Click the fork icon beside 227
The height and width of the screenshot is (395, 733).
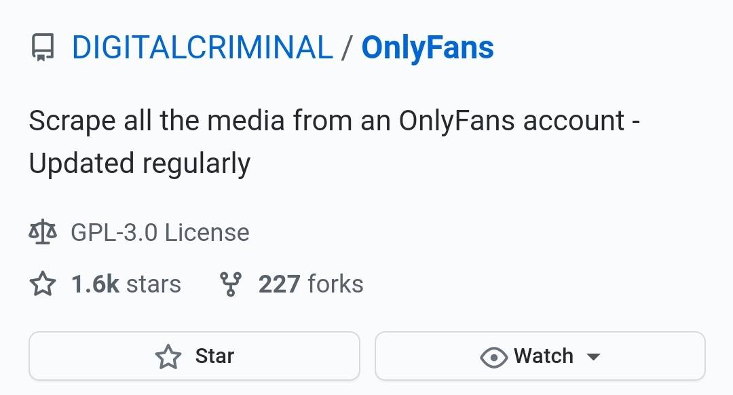(x=231, y=284)
